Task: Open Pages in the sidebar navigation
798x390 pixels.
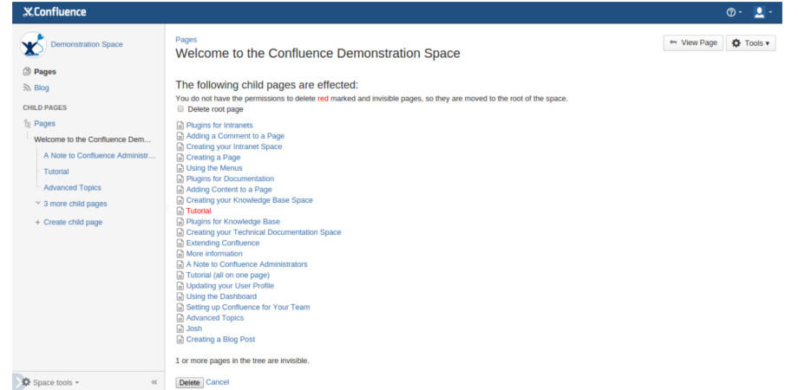Action: tap(45, 72)
